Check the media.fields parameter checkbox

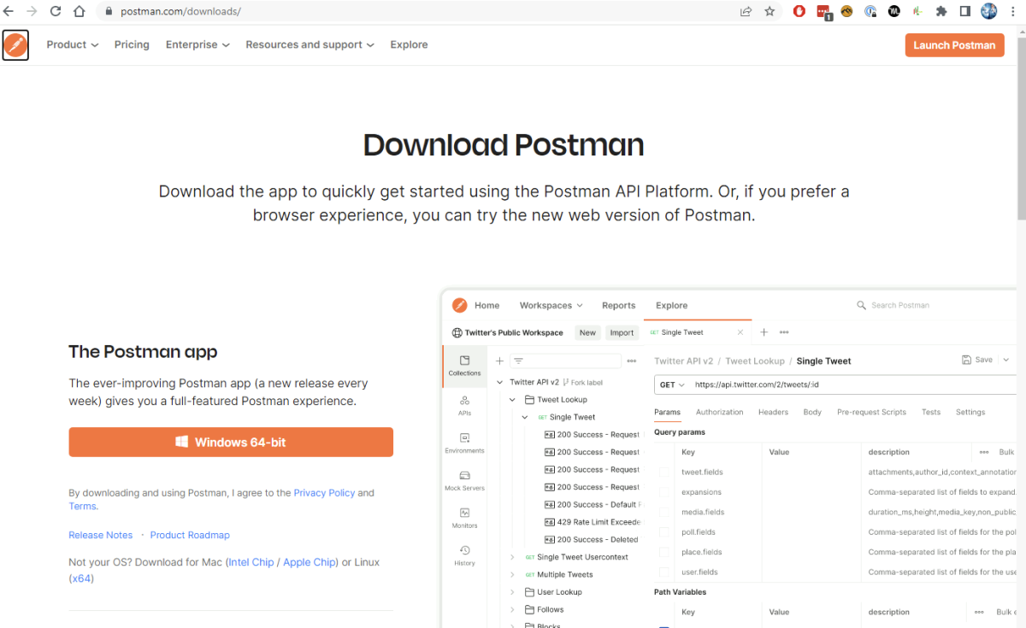(664, 511)
